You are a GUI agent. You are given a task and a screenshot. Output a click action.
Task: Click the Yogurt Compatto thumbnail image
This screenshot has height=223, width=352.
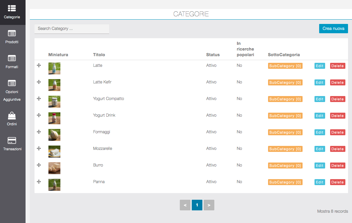[x=54, y=102]
